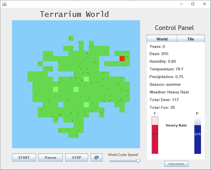Image resolution: width=211 pixels, height=170 pixels.
Task: Click the Java app icon in title bar
Action: (x=4, y=4)
